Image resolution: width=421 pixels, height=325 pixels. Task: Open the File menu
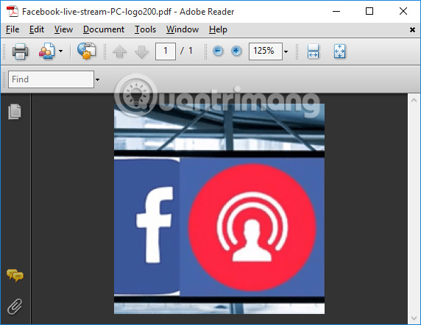pos(13,29)
